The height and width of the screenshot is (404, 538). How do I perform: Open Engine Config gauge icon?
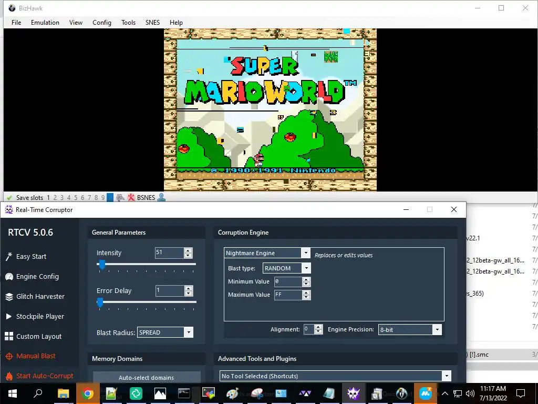coord(9,277)
